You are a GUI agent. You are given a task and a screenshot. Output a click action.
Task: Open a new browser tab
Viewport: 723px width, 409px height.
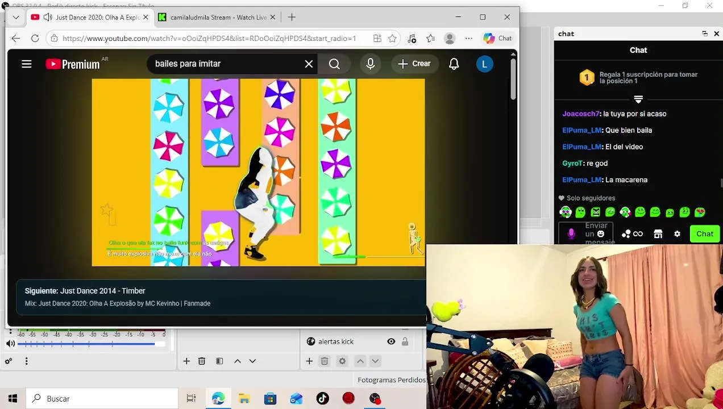click(292, 17)
